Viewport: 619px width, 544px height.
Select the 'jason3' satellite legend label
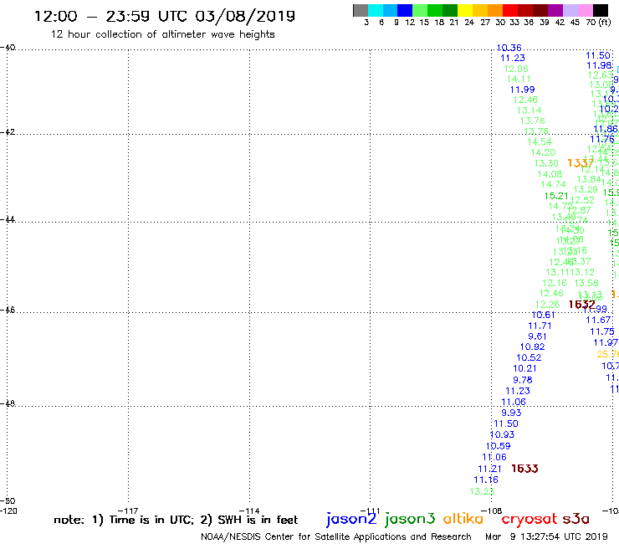410,519
